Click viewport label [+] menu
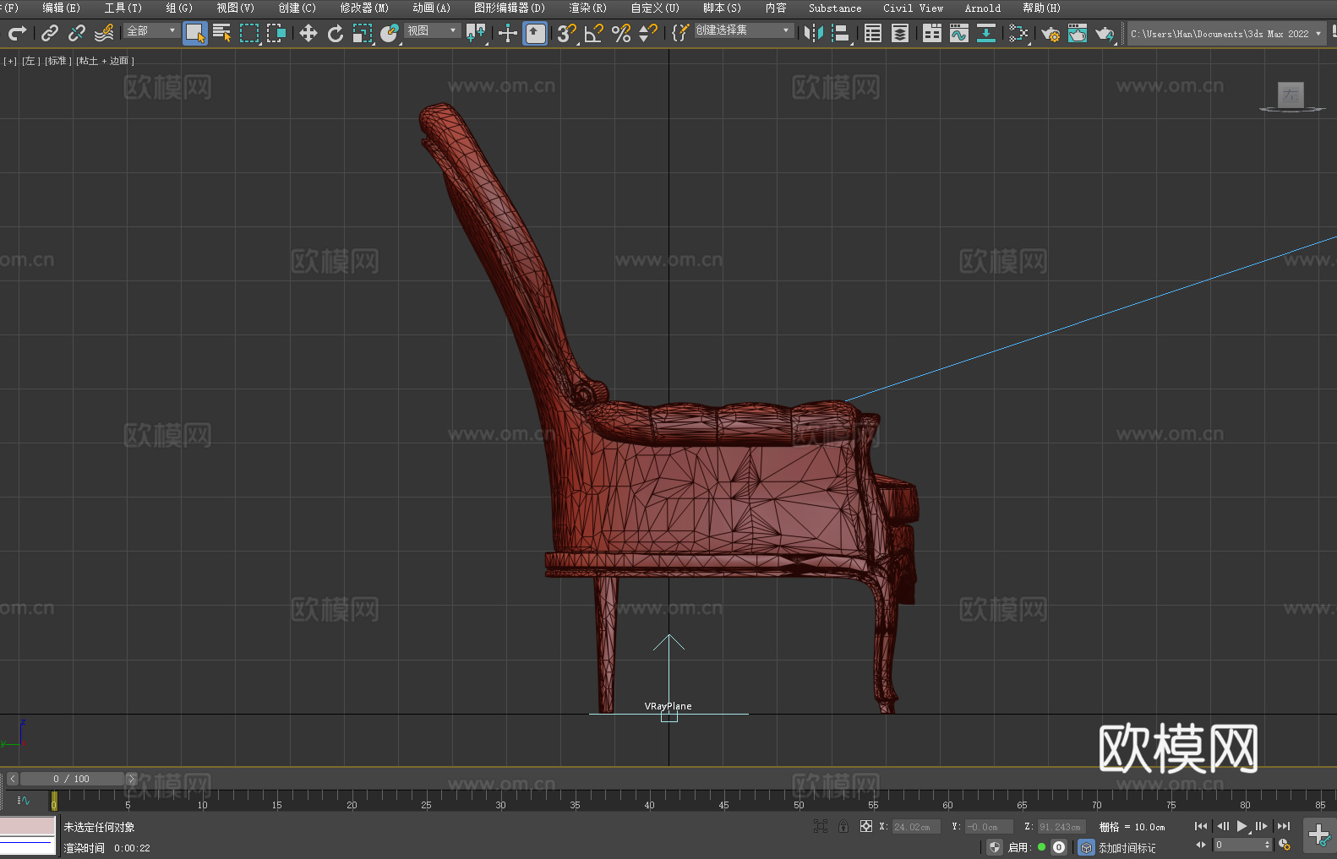 click(10, 61)
